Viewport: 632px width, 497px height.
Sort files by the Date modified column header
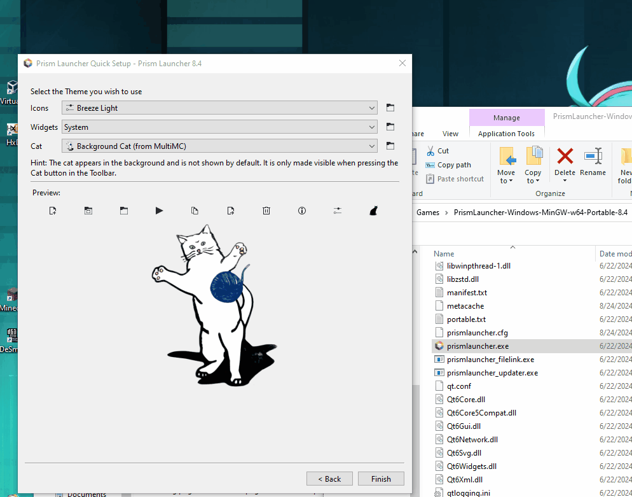coord(615,254)
